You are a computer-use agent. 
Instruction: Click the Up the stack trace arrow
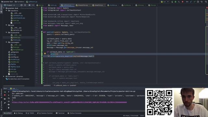click(x=9, y=92)
